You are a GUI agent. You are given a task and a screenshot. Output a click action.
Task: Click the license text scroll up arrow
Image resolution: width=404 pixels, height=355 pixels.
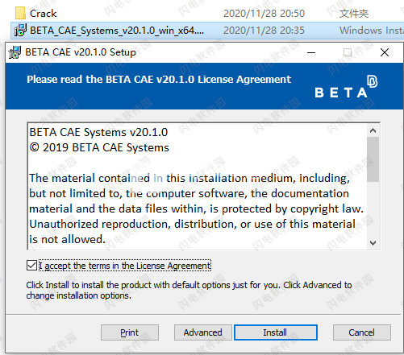point(373,130)
